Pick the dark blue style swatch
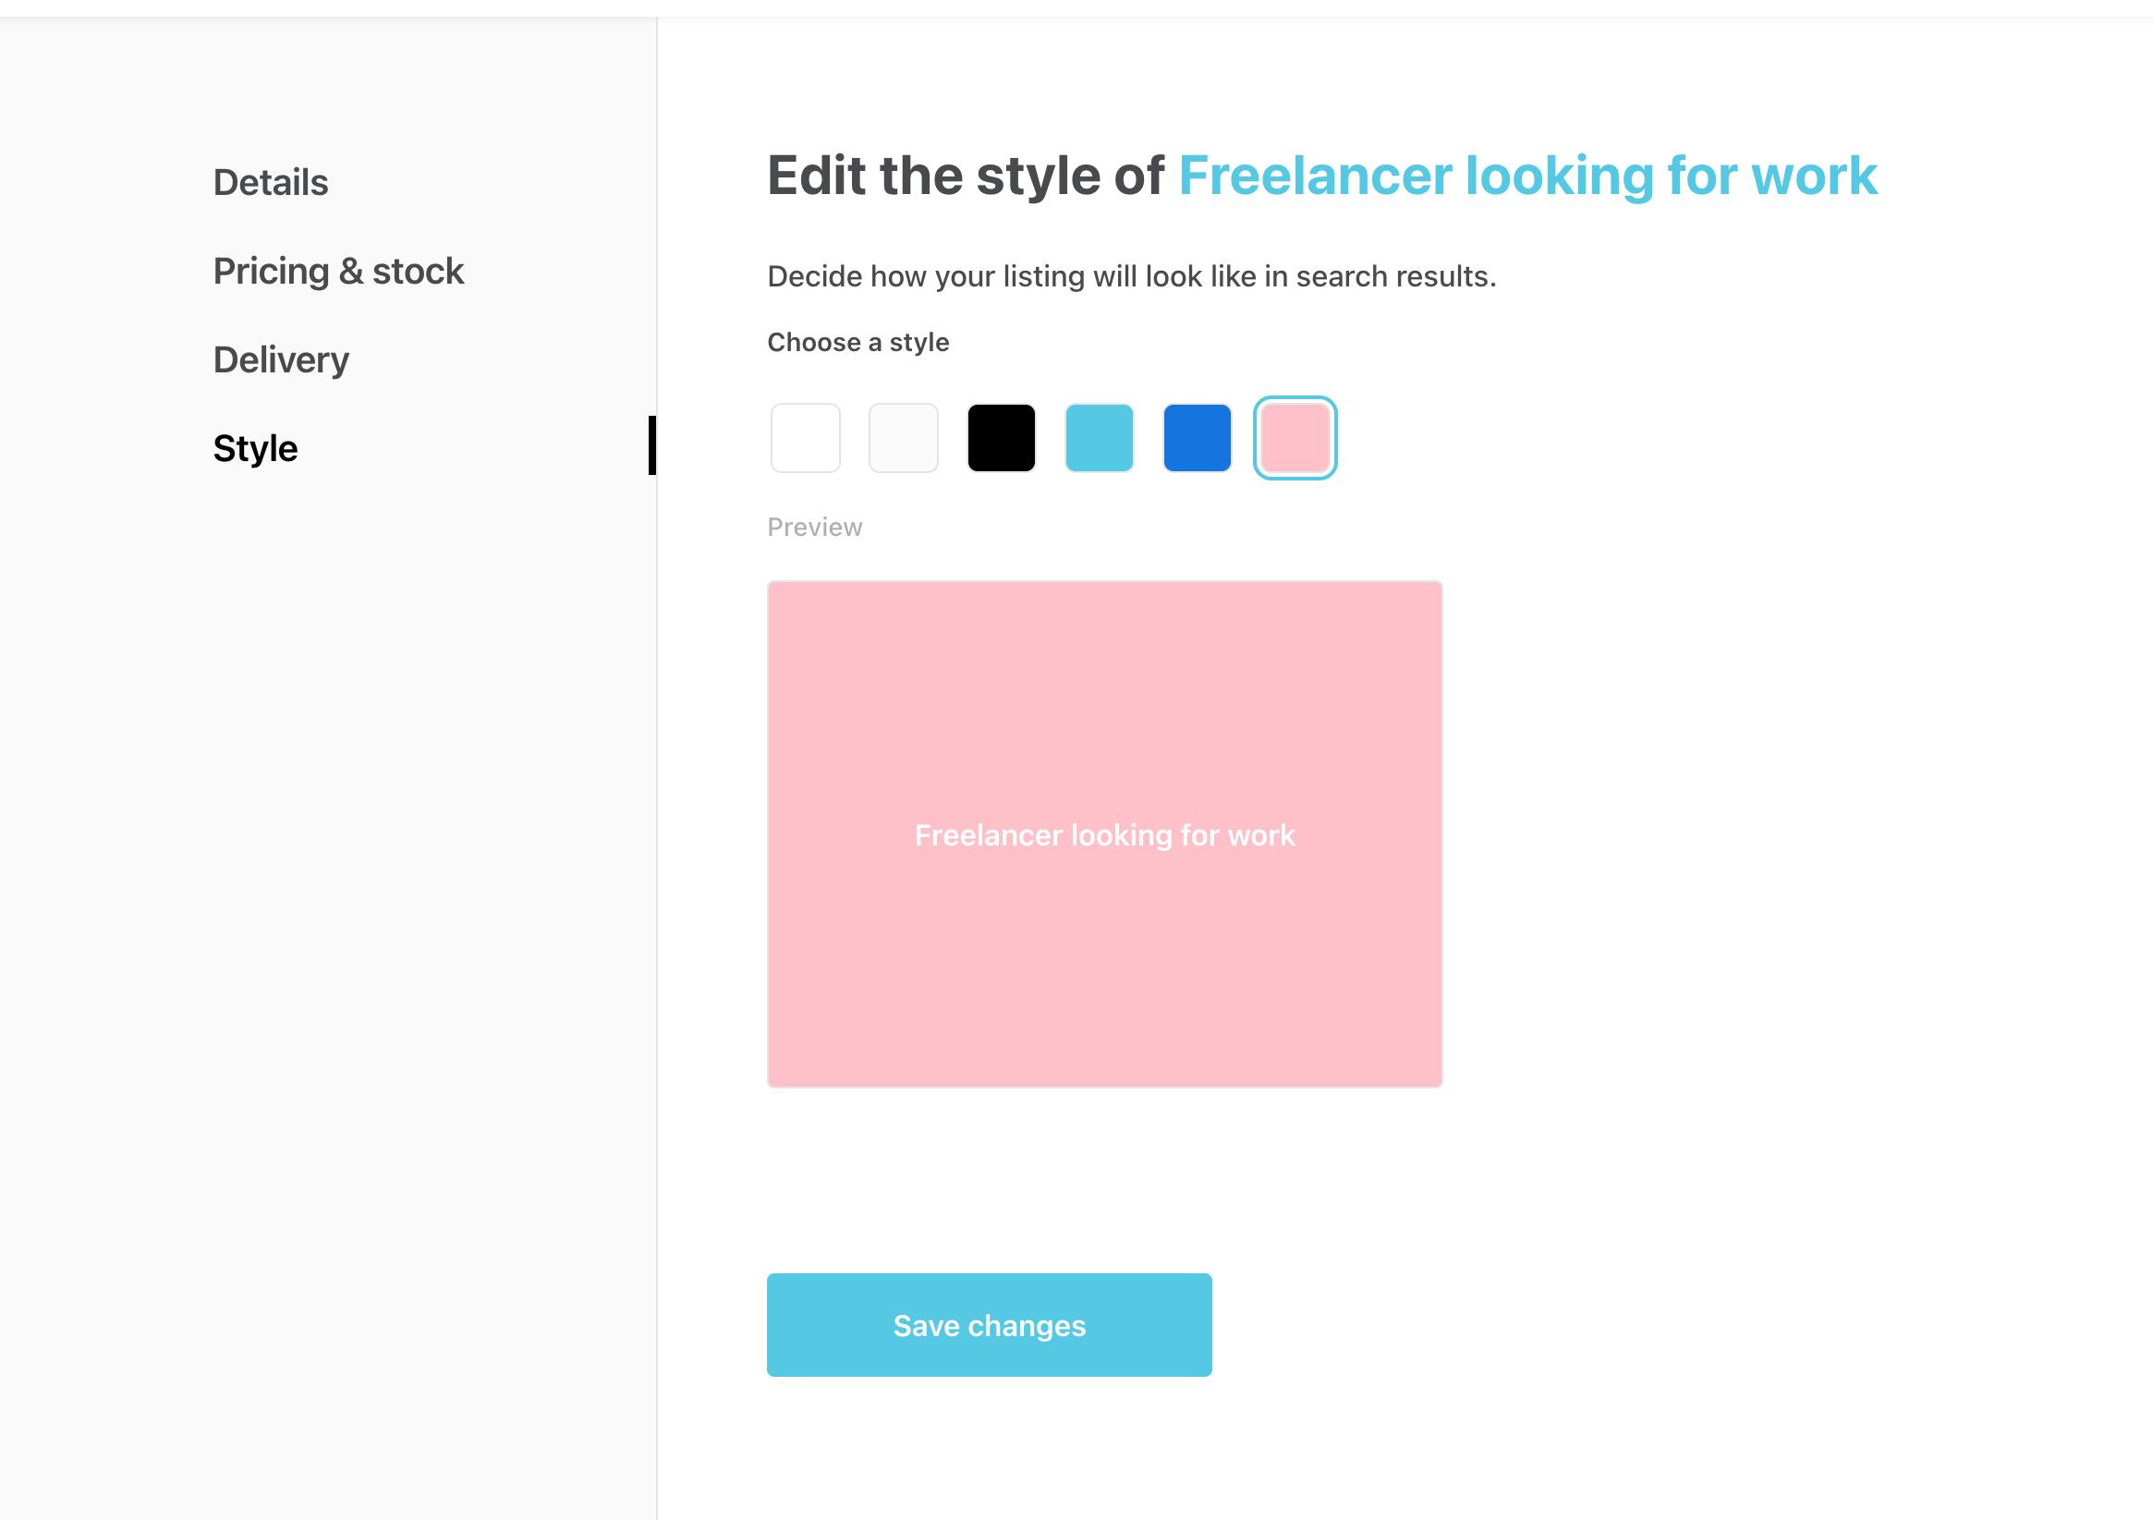The height and width of the screenshot is (1520, 2153). 1197,438
